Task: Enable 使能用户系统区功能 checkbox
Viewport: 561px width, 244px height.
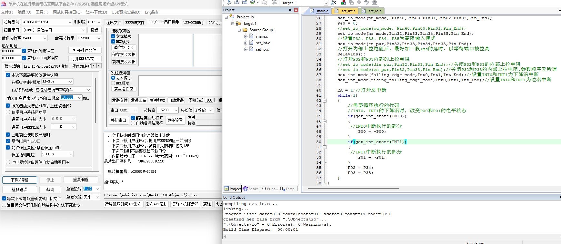Action: pos(8,112)
